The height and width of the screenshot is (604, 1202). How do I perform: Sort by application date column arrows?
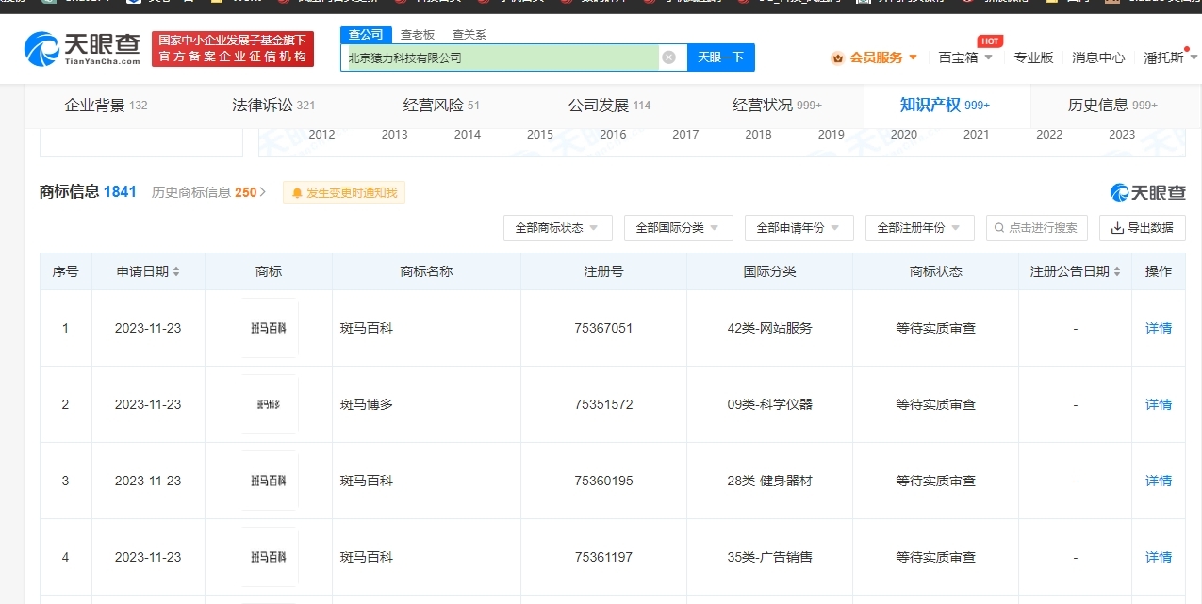pyautogui.click(x=176, y=271)
